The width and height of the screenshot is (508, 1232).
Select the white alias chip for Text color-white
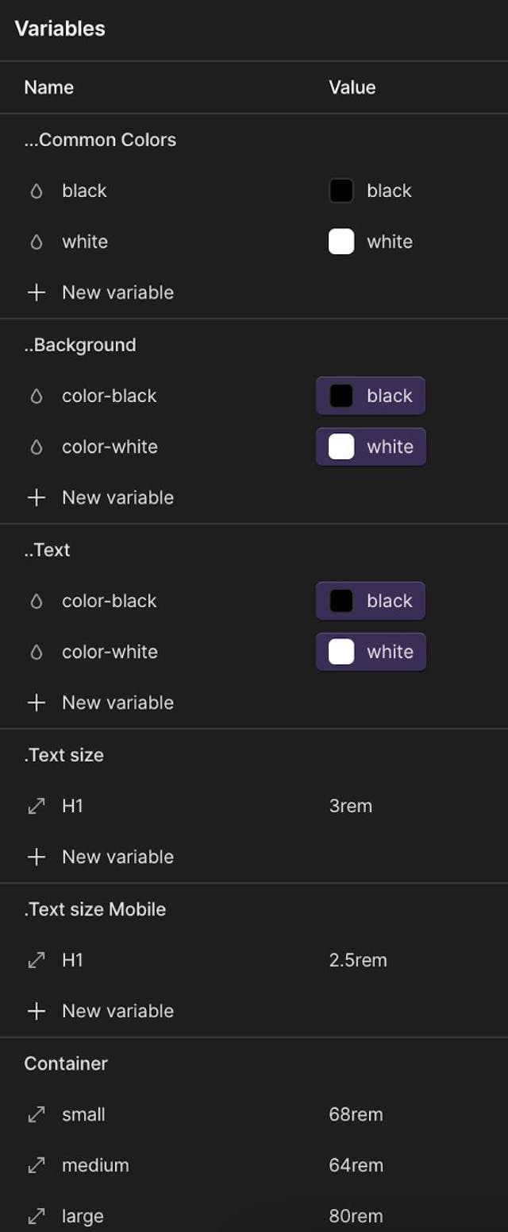pos(371,652)
